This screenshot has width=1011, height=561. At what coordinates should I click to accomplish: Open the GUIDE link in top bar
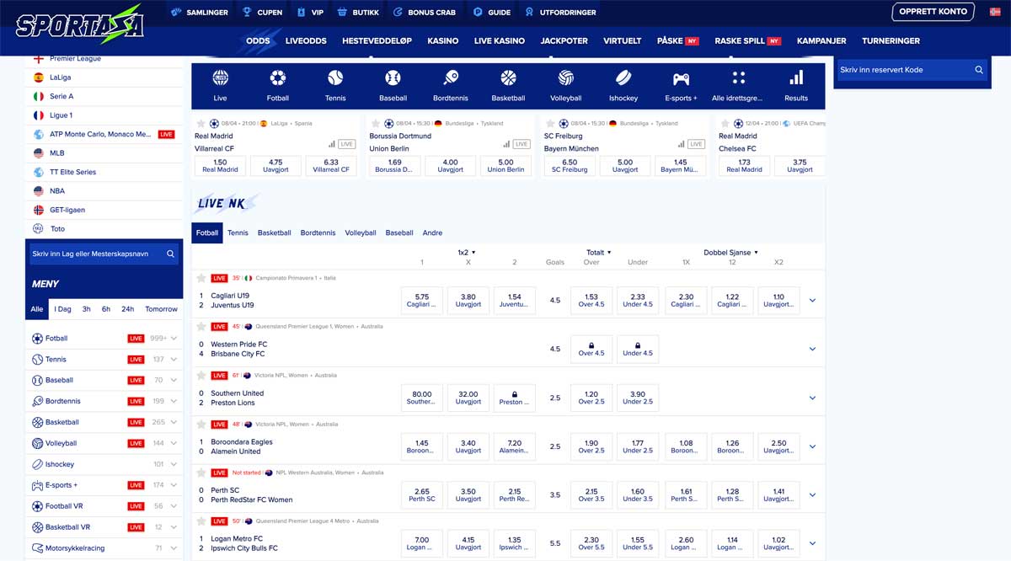point(492,13)
